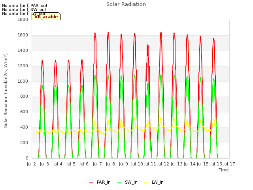Click the red PAR_in legend swatch
The height and width of the screenshot is (190, 253).
tap(91, 183)
